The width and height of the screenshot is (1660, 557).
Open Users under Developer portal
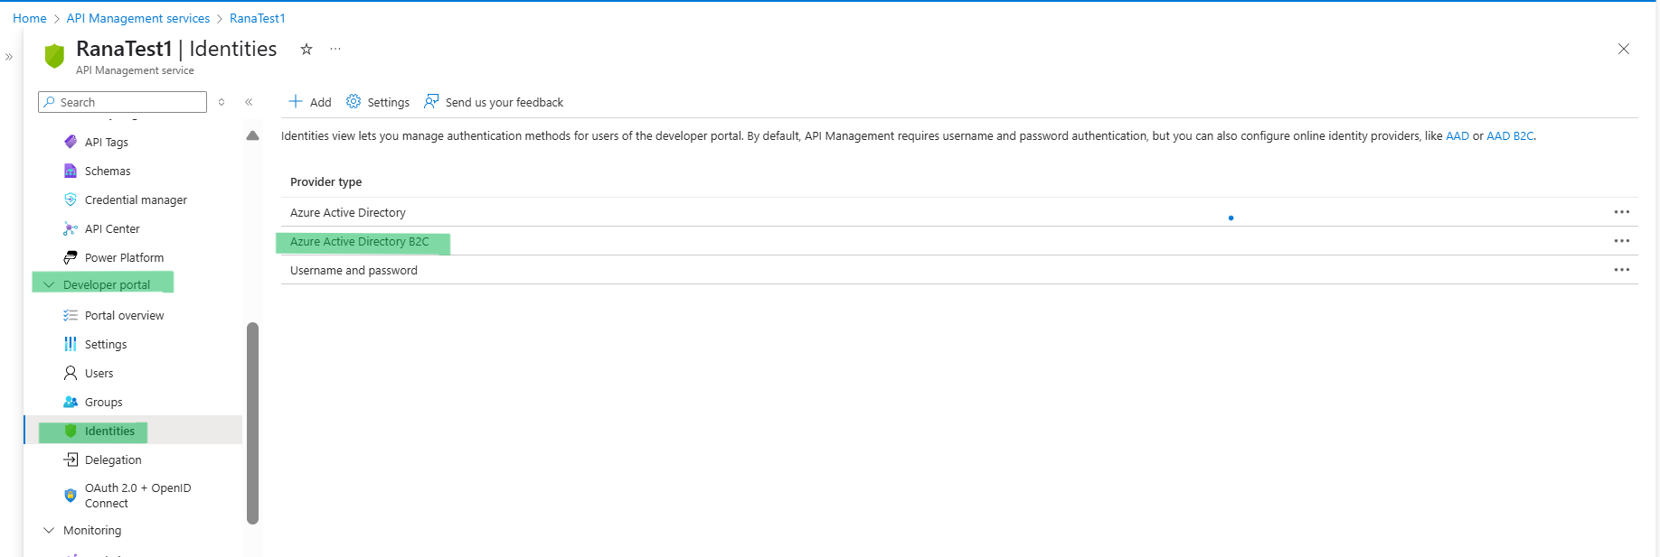[99, 373]
